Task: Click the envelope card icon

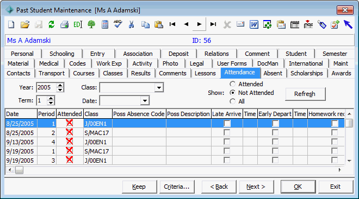Action: (240, 24)
